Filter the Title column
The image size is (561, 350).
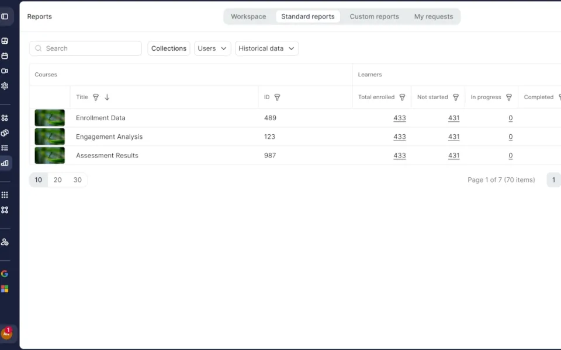[x=96, y=97]
